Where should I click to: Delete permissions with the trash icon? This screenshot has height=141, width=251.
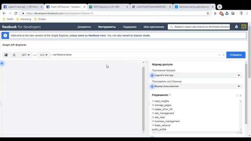[240, 96]
